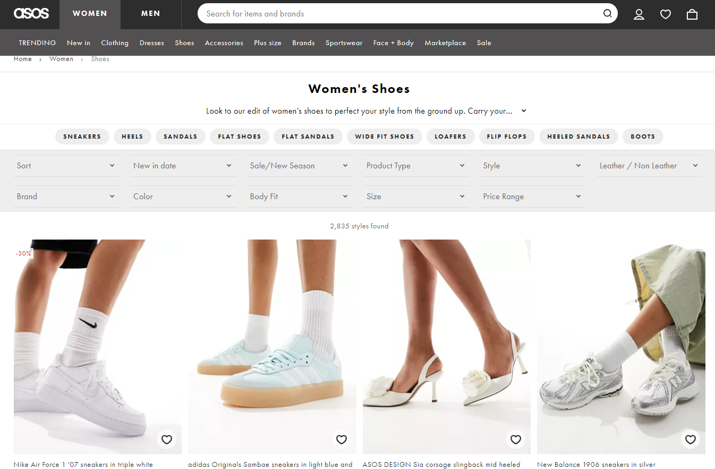Click the -30% discount badge
Screen dimensions: 715x469
[x=23, y=254]
